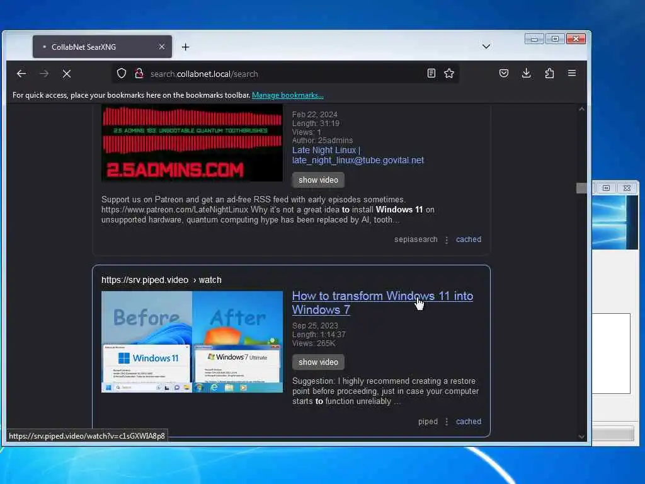Go back to the previous page
Screen dimensions: 645x484
pyautogui.click(x=21, y=74)
